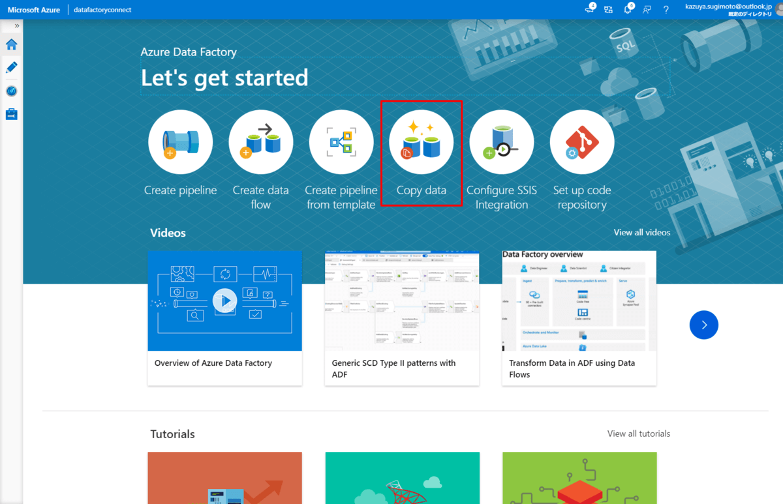Click 'Transform Data in ADF using Data Flows' title
The height and width of the screenshot is (504, 783).
[572, 369]
